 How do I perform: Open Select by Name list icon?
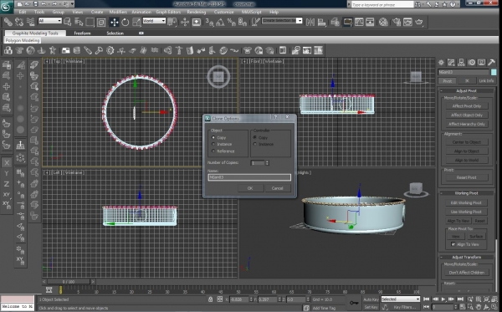[79, 22]
